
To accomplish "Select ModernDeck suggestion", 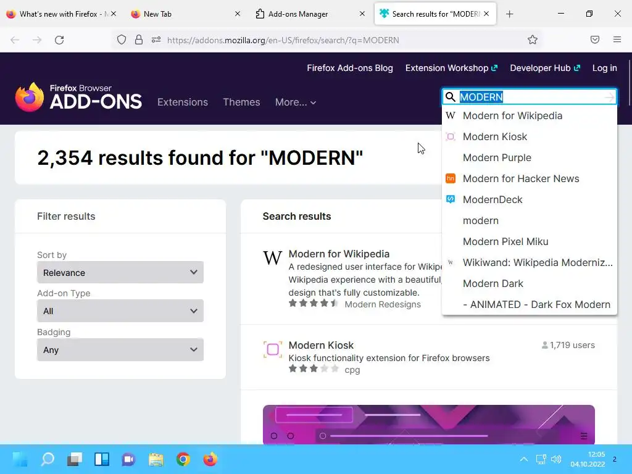I will [529, 199].
